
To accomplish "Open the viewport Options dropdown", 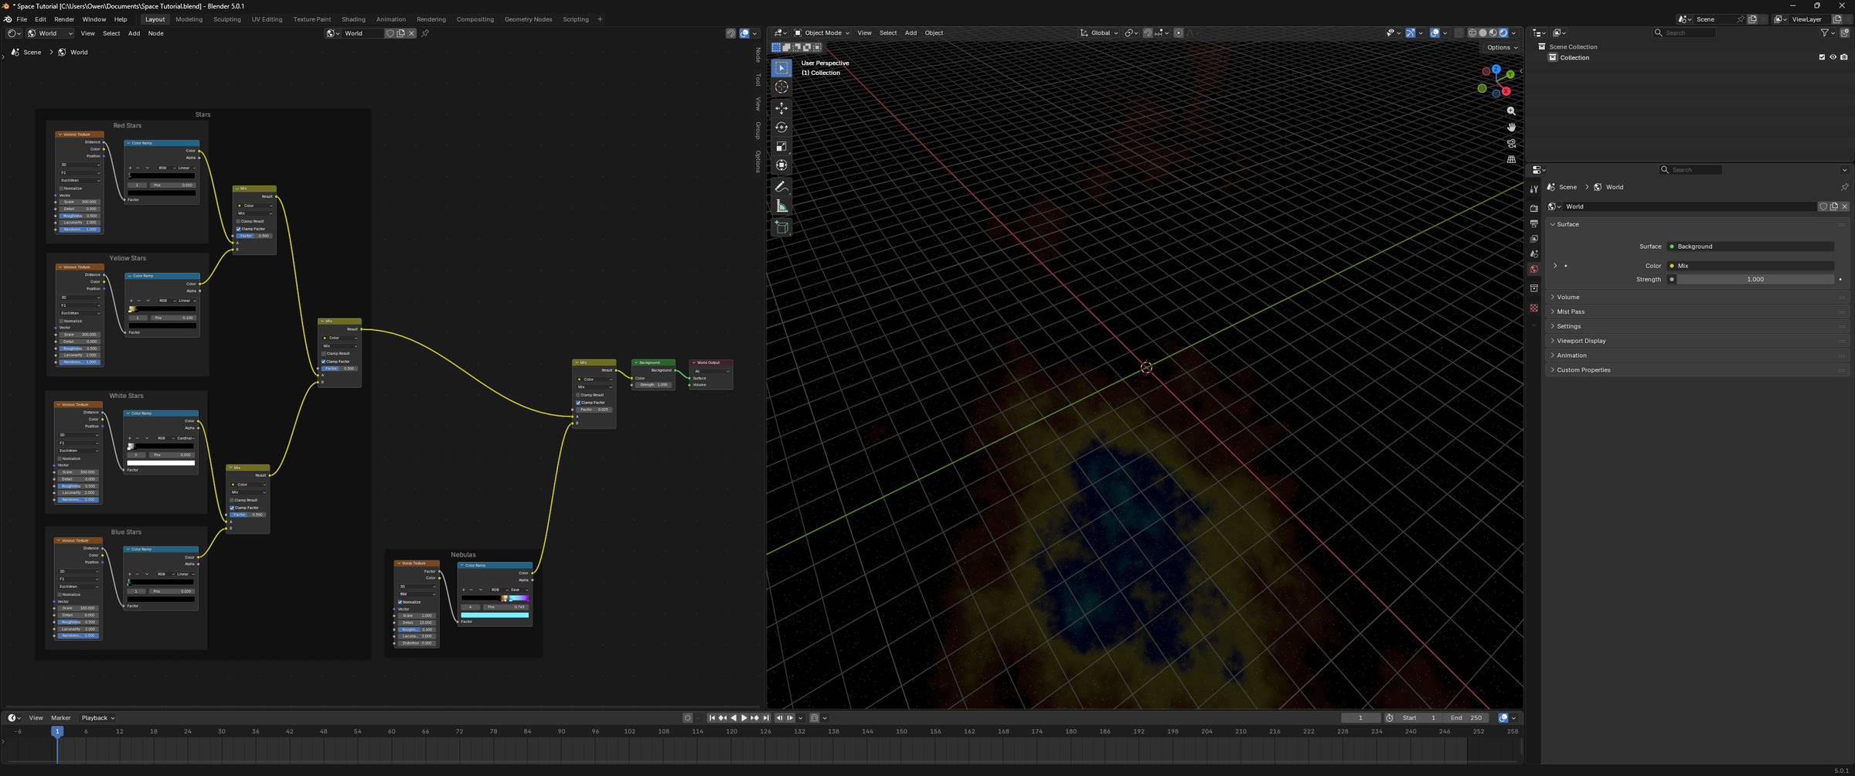I will pyautogui.click(x=1502, y=47).
